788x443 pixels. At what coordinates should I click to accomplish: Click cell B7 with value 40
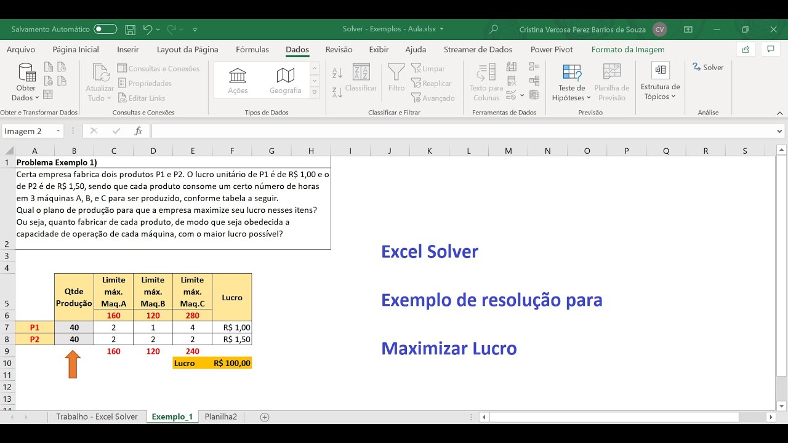74,327
